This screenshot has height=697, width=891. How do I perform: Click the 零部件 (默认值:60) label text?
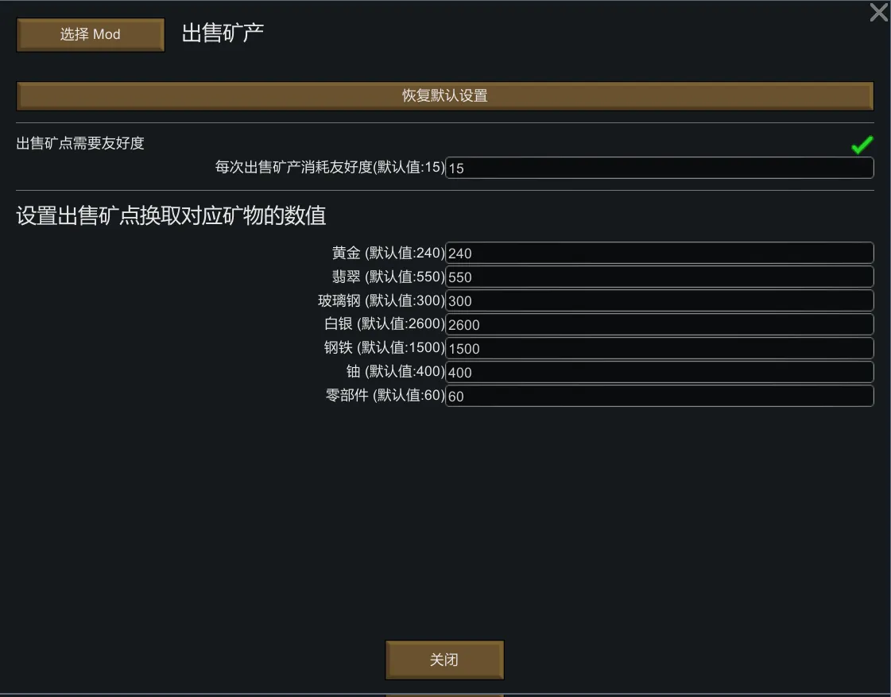385,396
